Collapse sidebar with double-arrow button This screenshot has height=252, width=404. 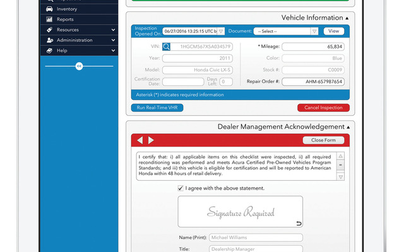[x=79, y=66]
